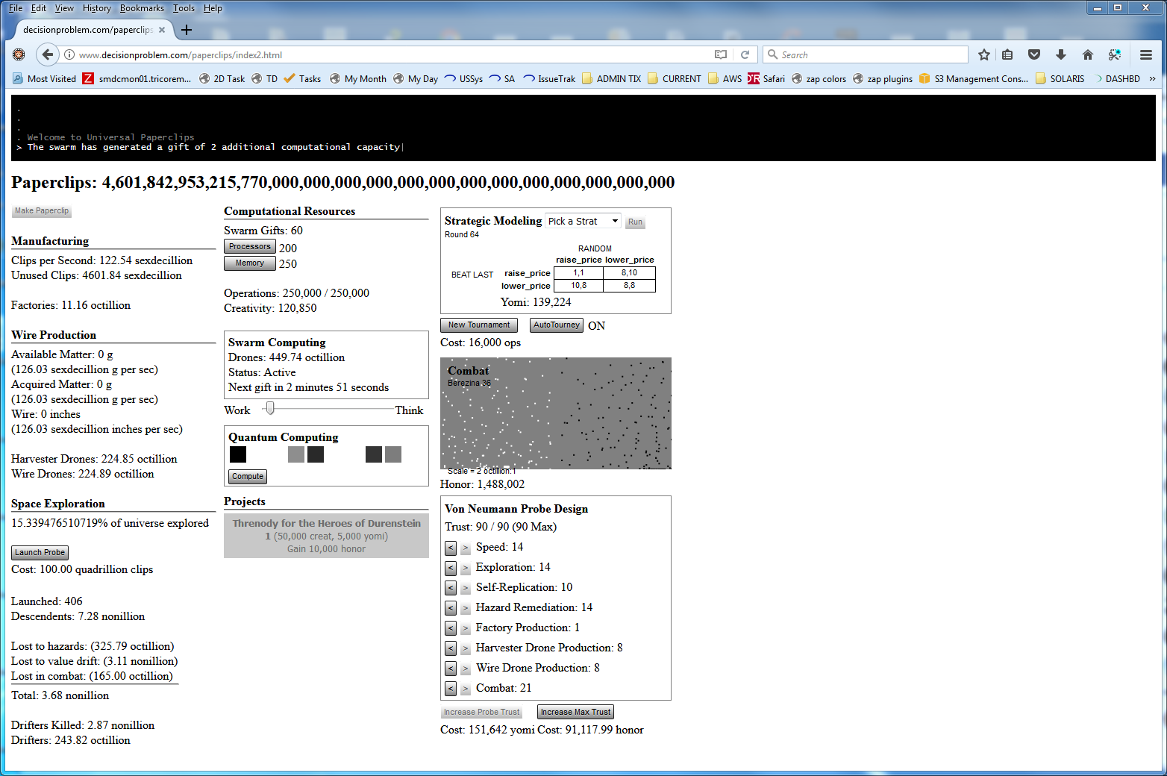Run the selected strategy

coord(635,222)
